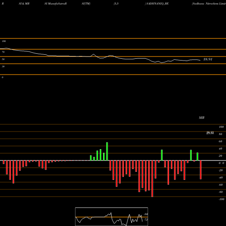Click the MR right-axis label -80

point(221,192)
